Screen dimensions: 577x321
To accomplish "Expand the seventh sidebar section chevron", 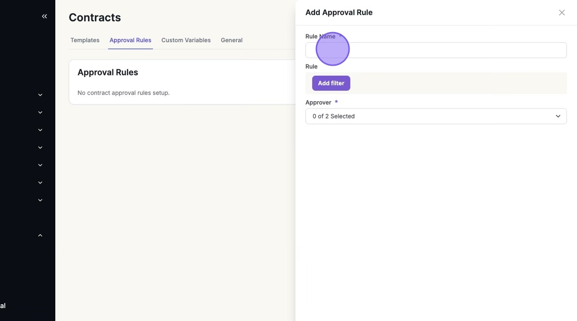I will pyautogui.click(x=40, y=200).
